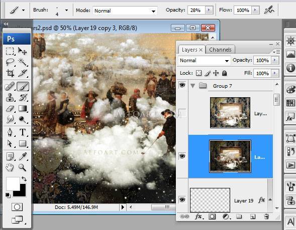Create a new layer button
The width and height of the screenshot is (296, 230).
point(253,217)
